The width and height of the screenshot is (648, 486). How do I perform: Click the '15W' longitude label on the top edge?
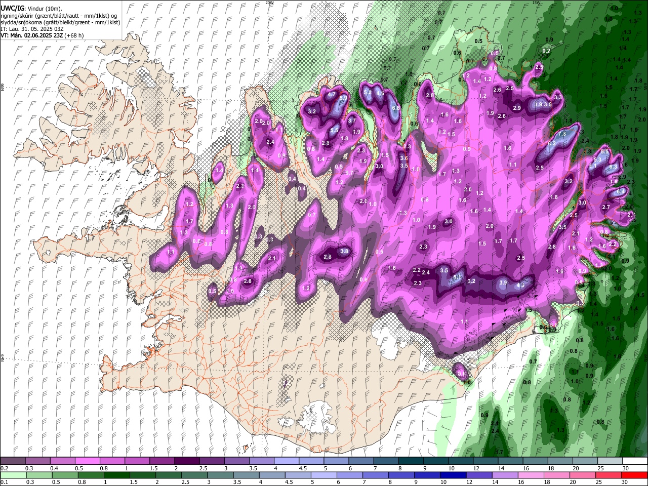[536, 3]
